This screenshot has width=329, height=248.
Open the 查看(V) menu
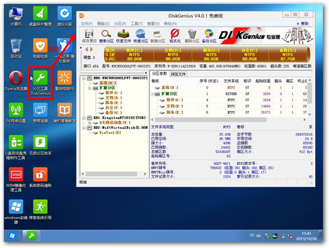tap(153, 24)
